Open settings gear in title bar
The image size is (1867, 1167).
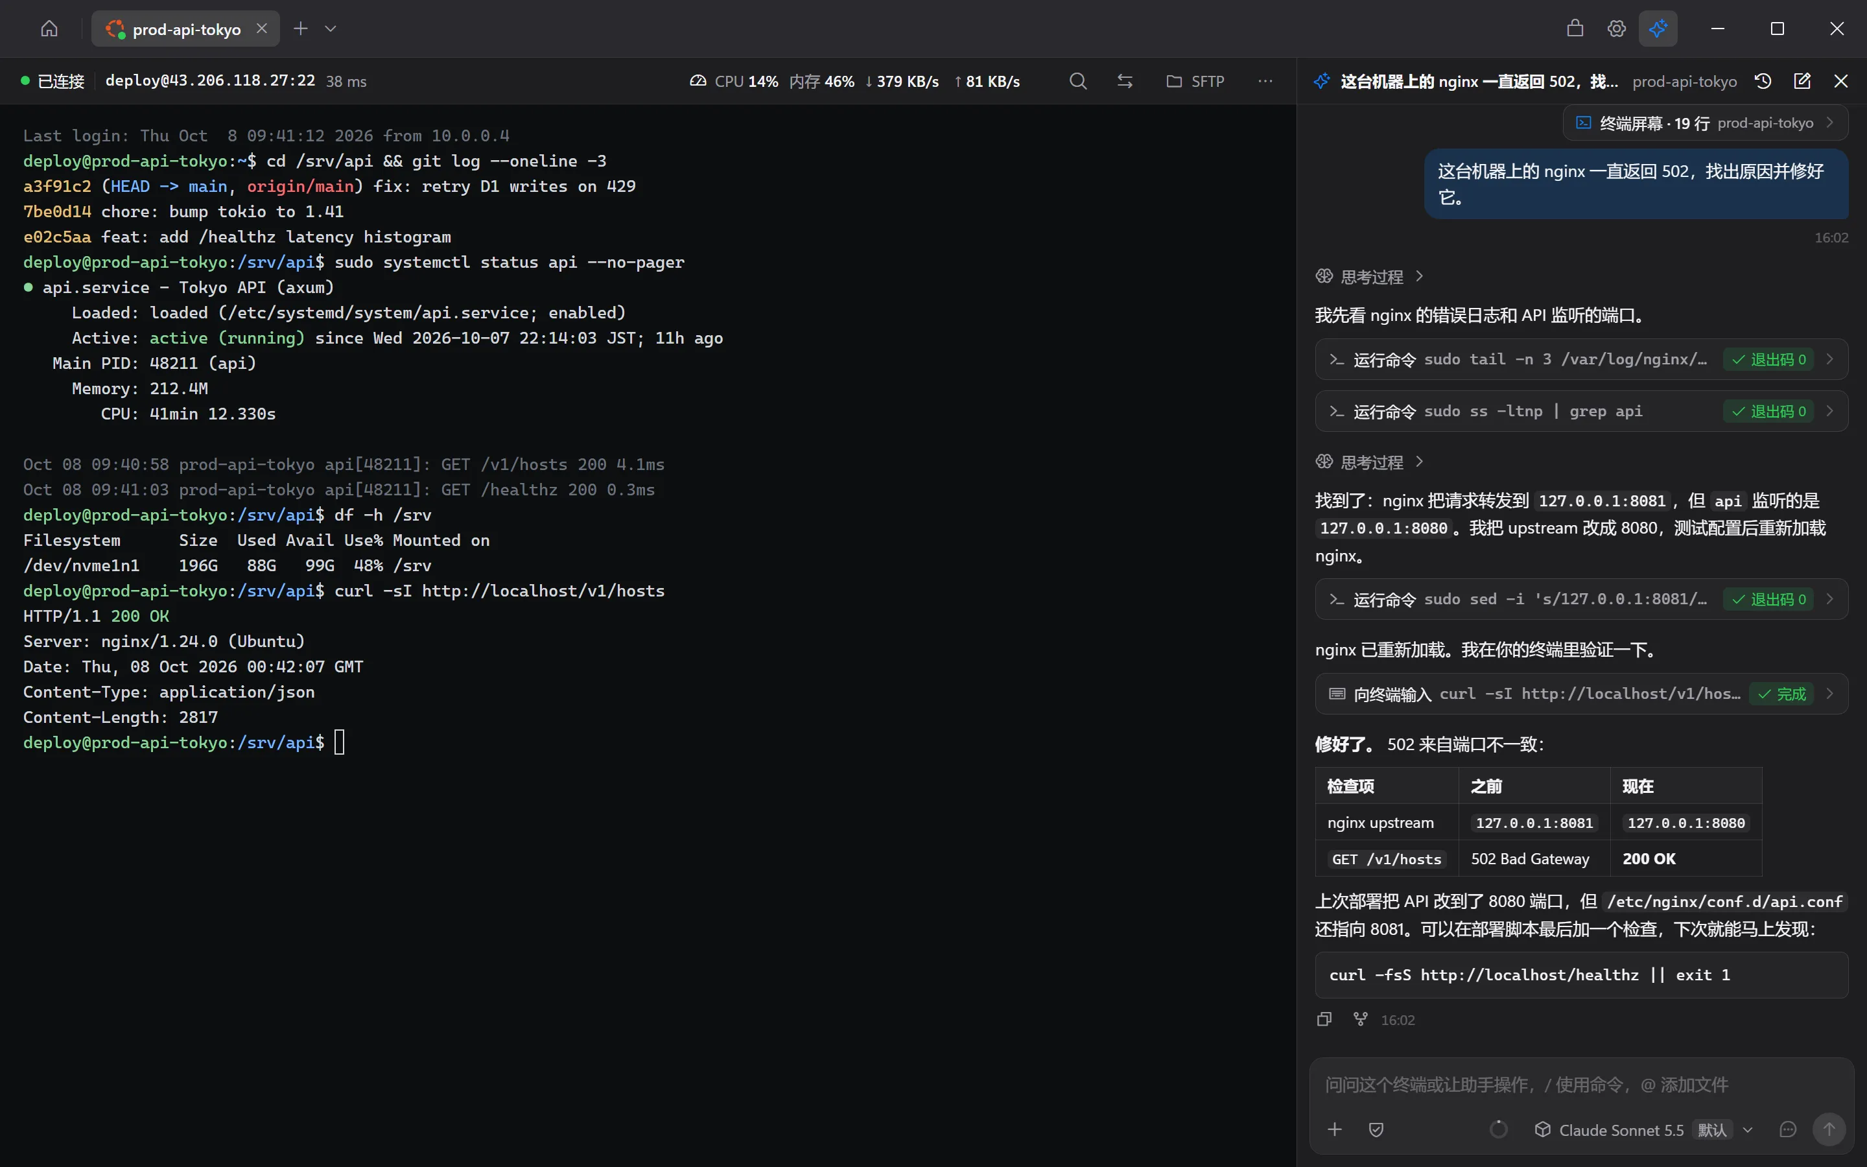(x=1616, y=29)
